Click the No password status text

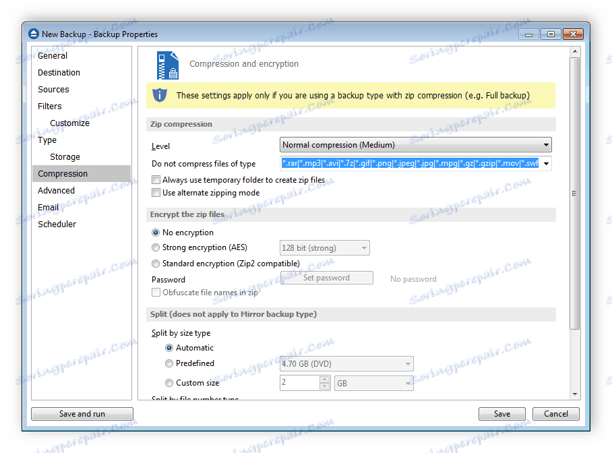click(x=413, y=279)
